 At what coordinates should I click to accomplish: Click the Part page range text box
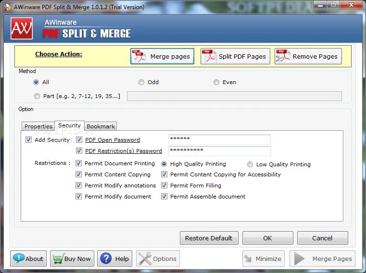coord(234,96)
